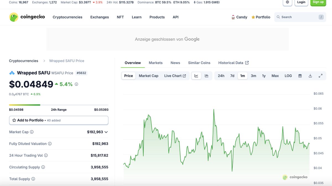Open Live Chart external link

175,76
